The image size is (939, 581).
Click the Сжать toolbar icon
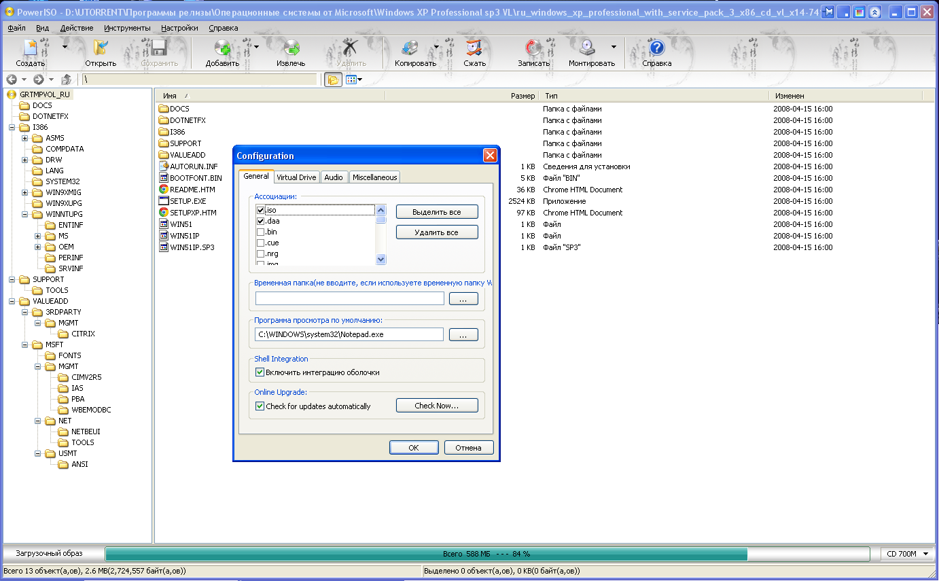[475, 48]
